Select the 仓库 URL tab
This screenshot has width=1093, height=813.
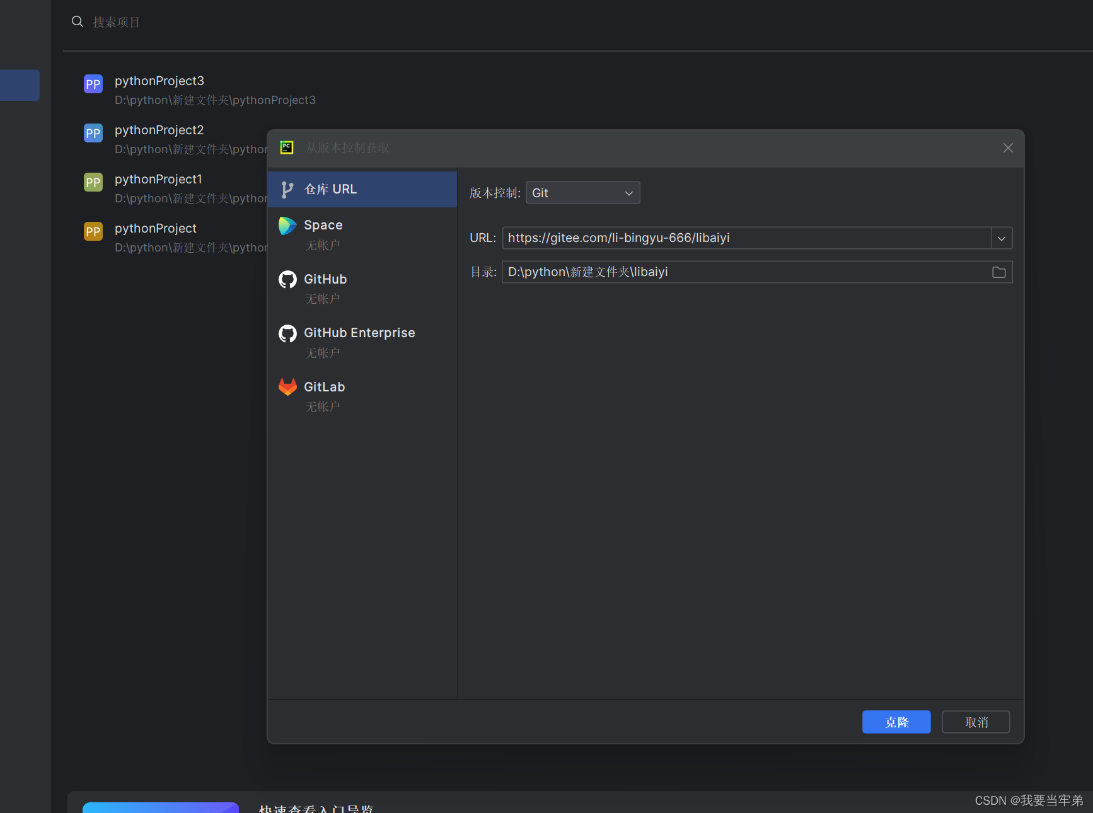pyautogui.click(x=362, y=189)
